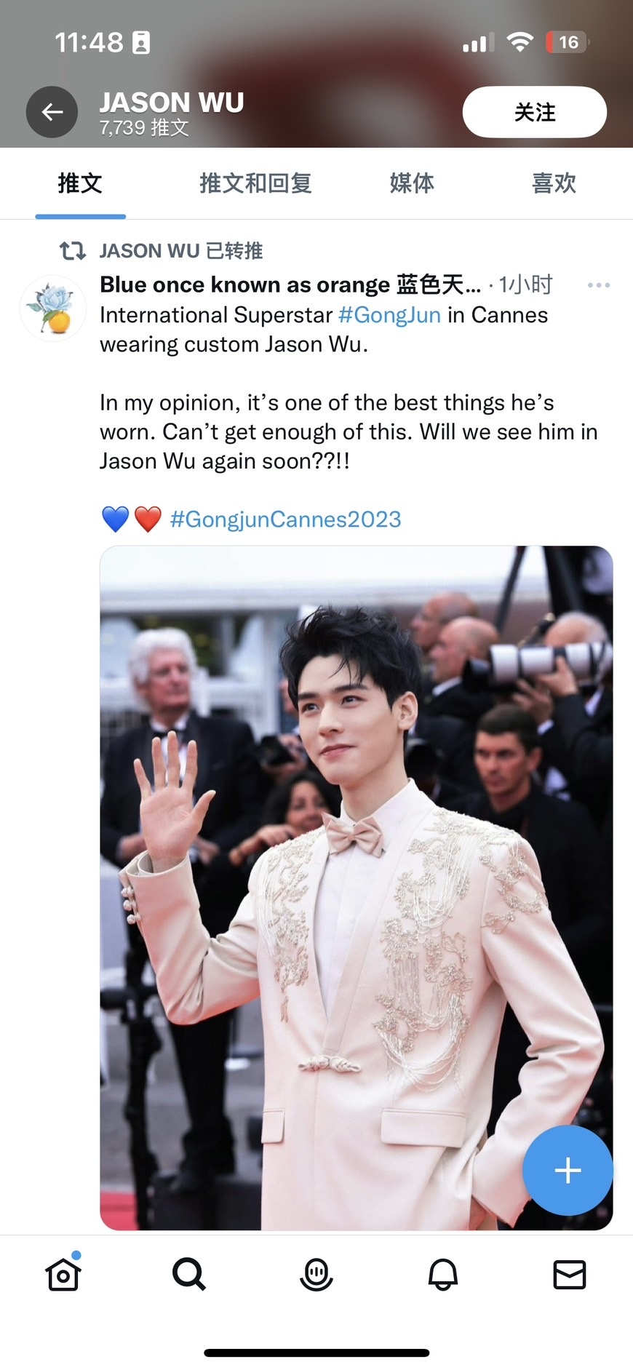Open the Home tab icon
This screenshot has width=633, height=1370.
(x=63, y=1273)
